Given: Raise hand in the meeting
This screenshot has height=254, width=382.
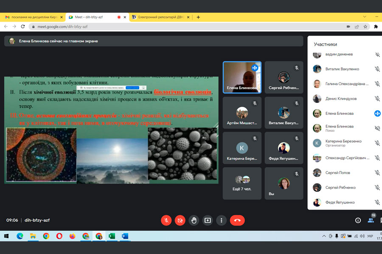Looking at the screenshot, I should click(x=194, y=220).
